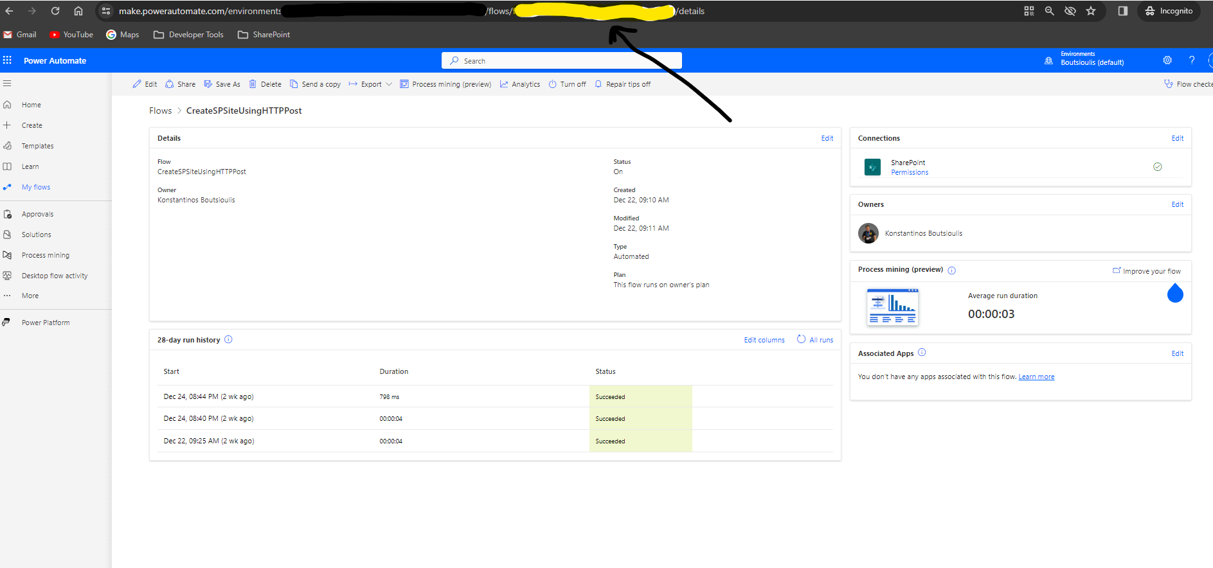Click the run history info icon
The height and width of the screenshot is (568, 1213).
click(x=228, y=340)
